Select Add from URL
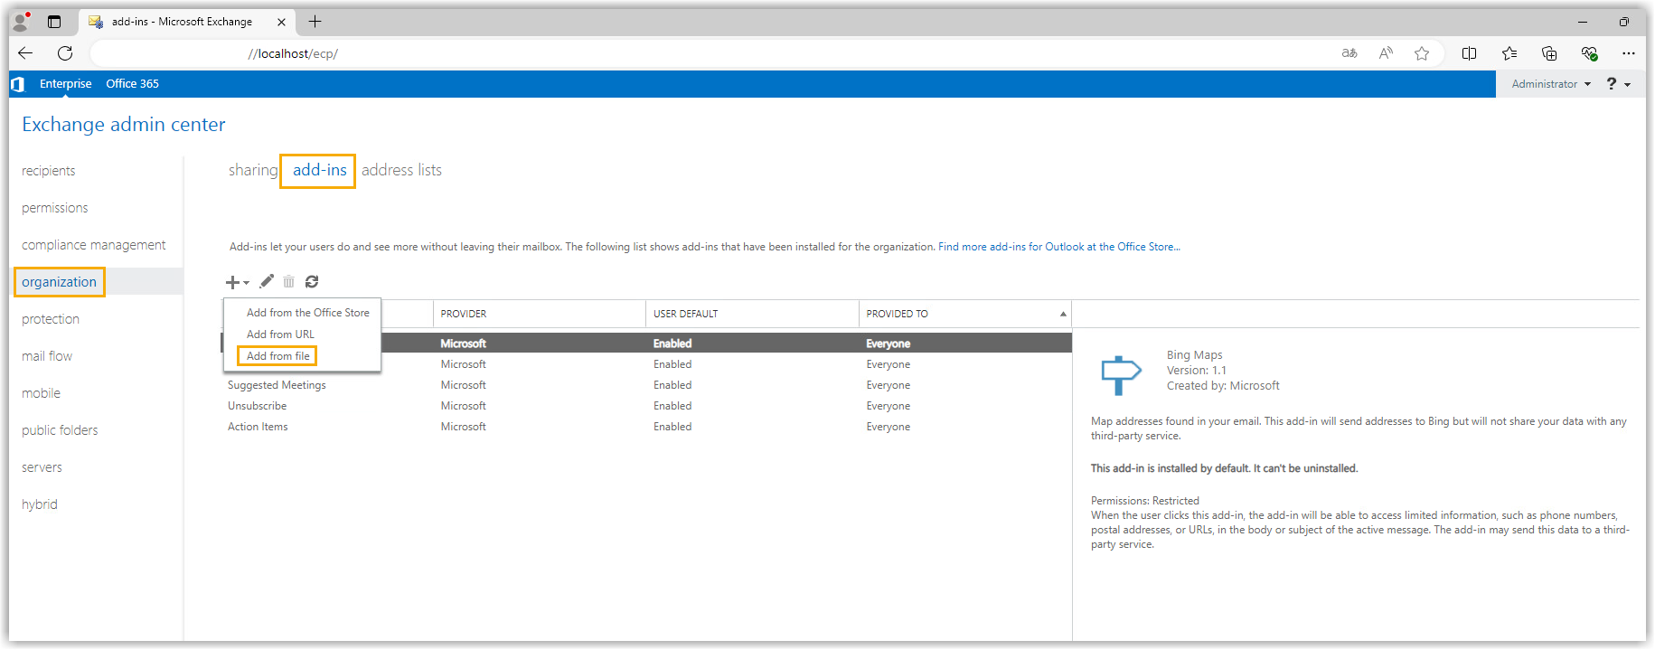The height and width of the screenshot is (650, 1655). click(280, 334)
